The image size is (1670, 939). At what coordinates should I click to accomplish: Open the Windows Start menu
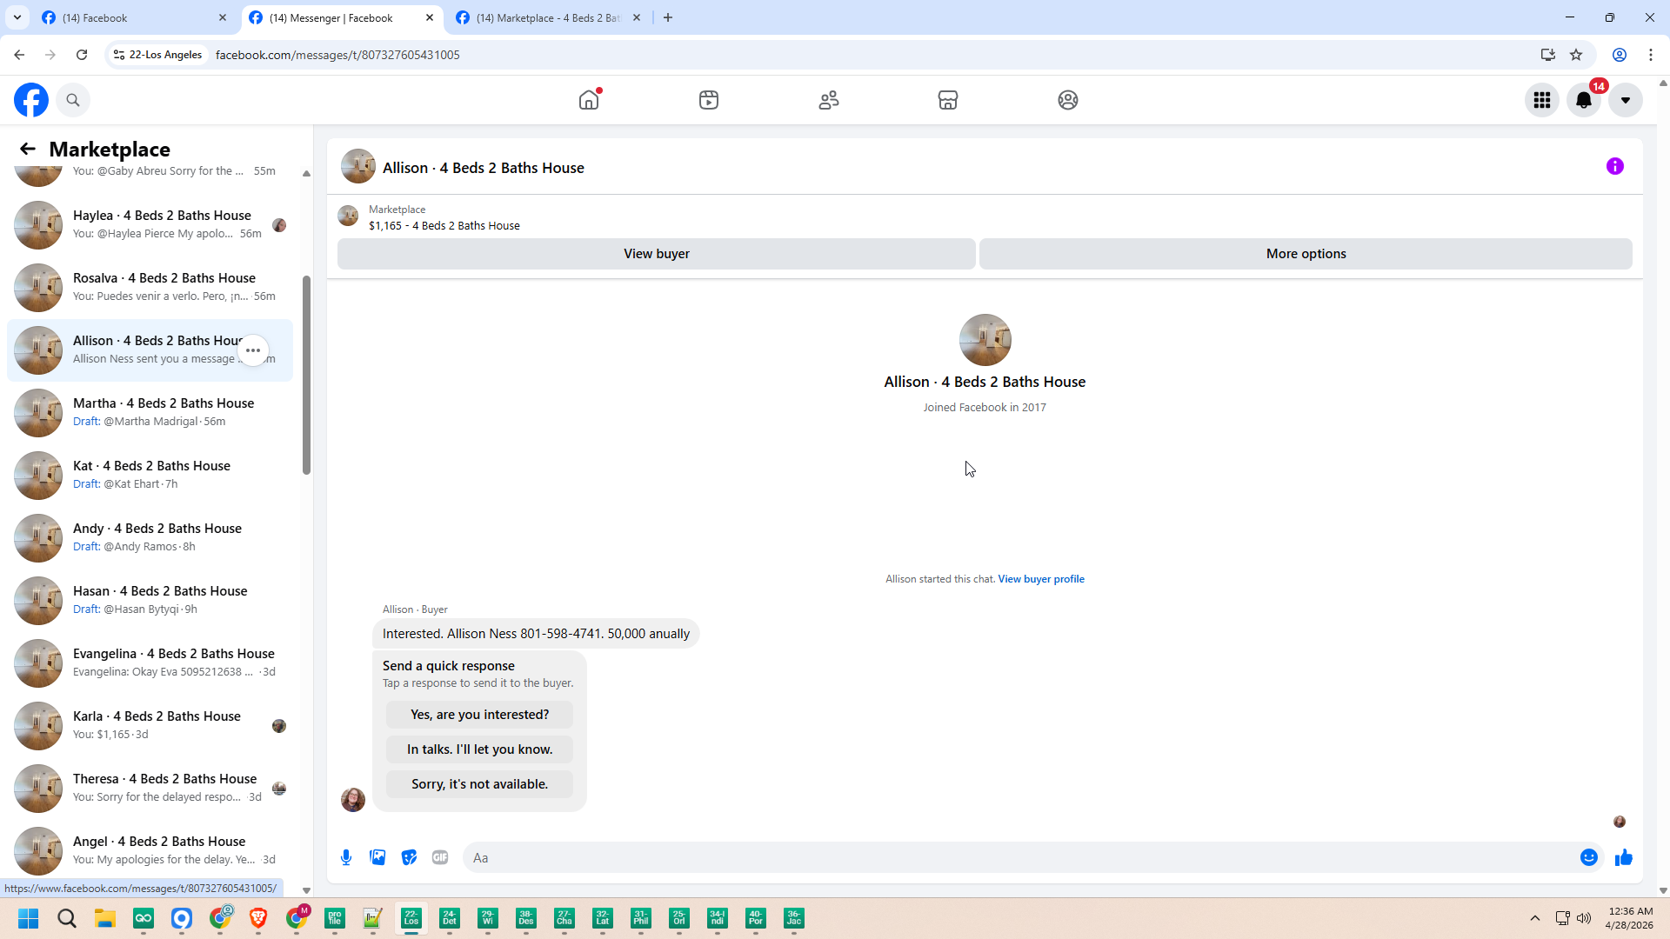click(x=29, y=918)
